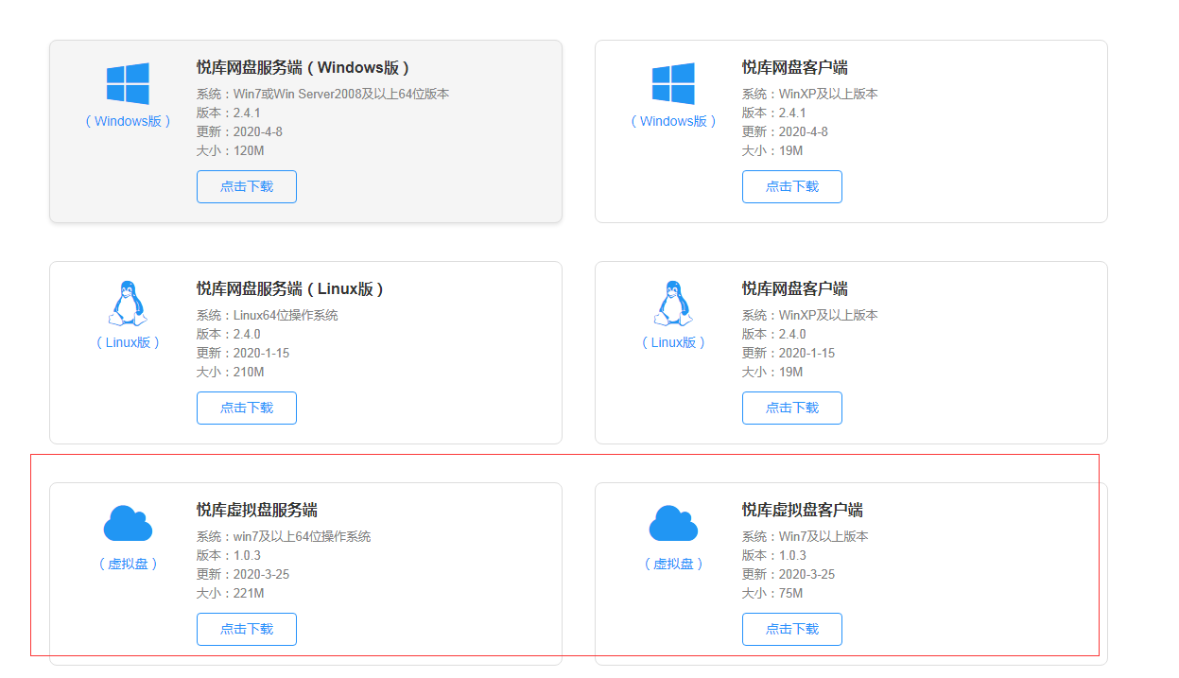This screenshot has height=678, width=1179.
Task: Click the cloud icon on the 悦库虚拟盘客户端 card
Action: [673, 523]
